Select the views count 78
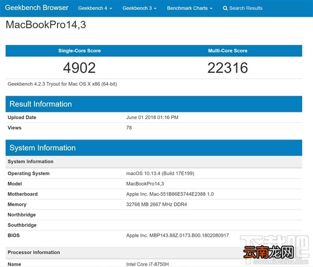 [x=129, y=128]
